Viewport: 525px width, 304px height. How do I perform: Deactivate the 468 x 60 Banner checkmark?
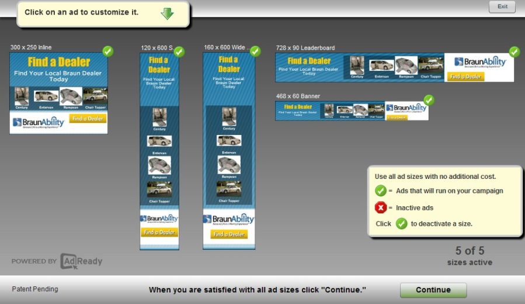[x=429, y=100]
